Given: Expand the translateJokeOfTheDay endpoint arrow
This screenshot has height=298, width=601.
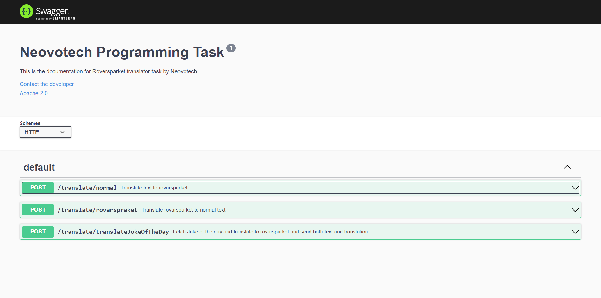Looking at the screenshot, I should coord(575,232).
